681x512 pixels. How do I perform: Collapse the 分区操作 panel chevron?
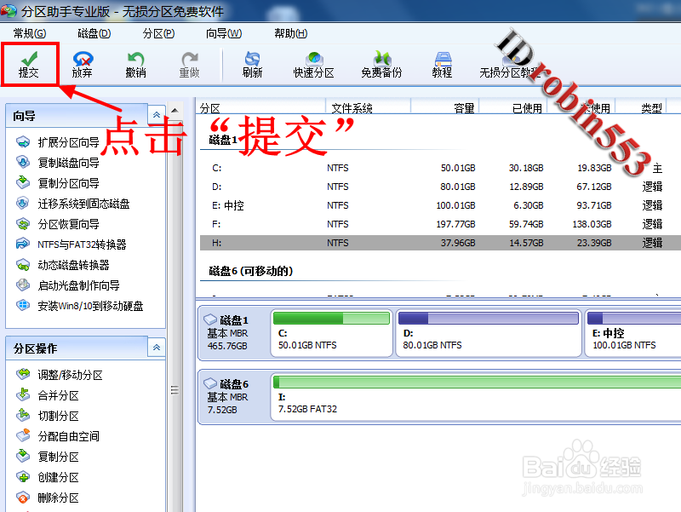[157, 348]
